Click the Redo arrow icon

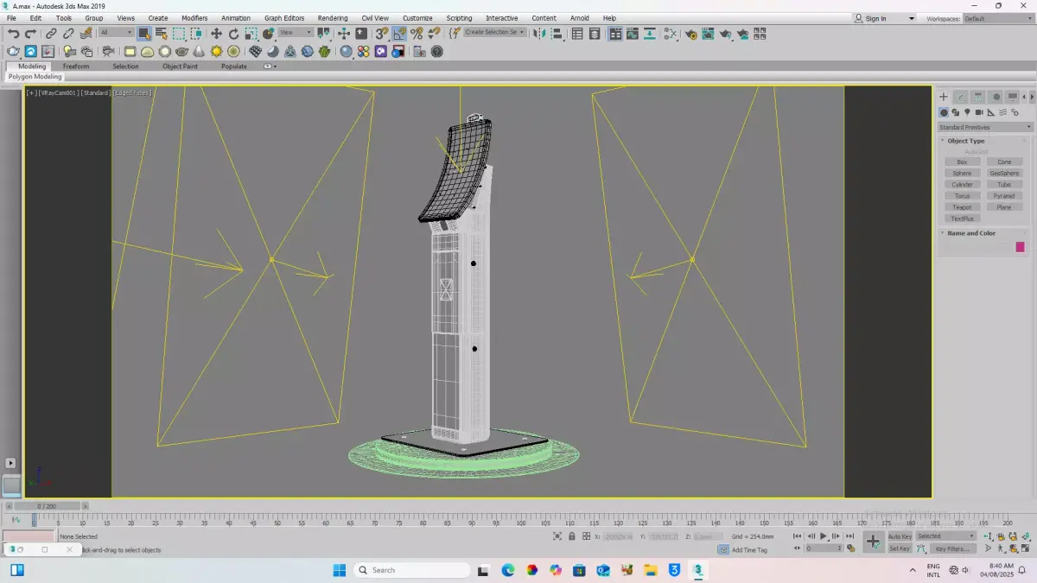point(30,34)
